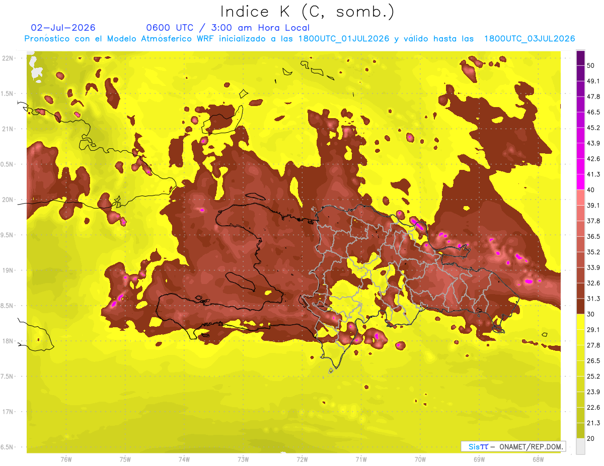Screen dimensions: 604x466
Task: Click the colorbar value '27.8'
Action: pyautogui.click(x=593, y=345)
